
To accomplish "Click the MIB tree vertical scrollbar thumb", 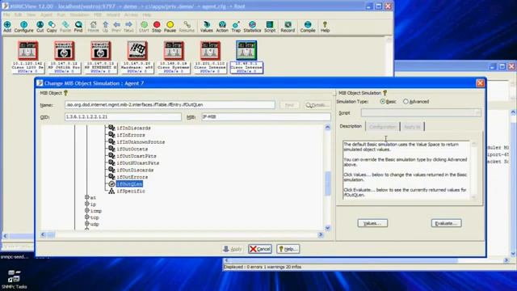I will [327, 183].
